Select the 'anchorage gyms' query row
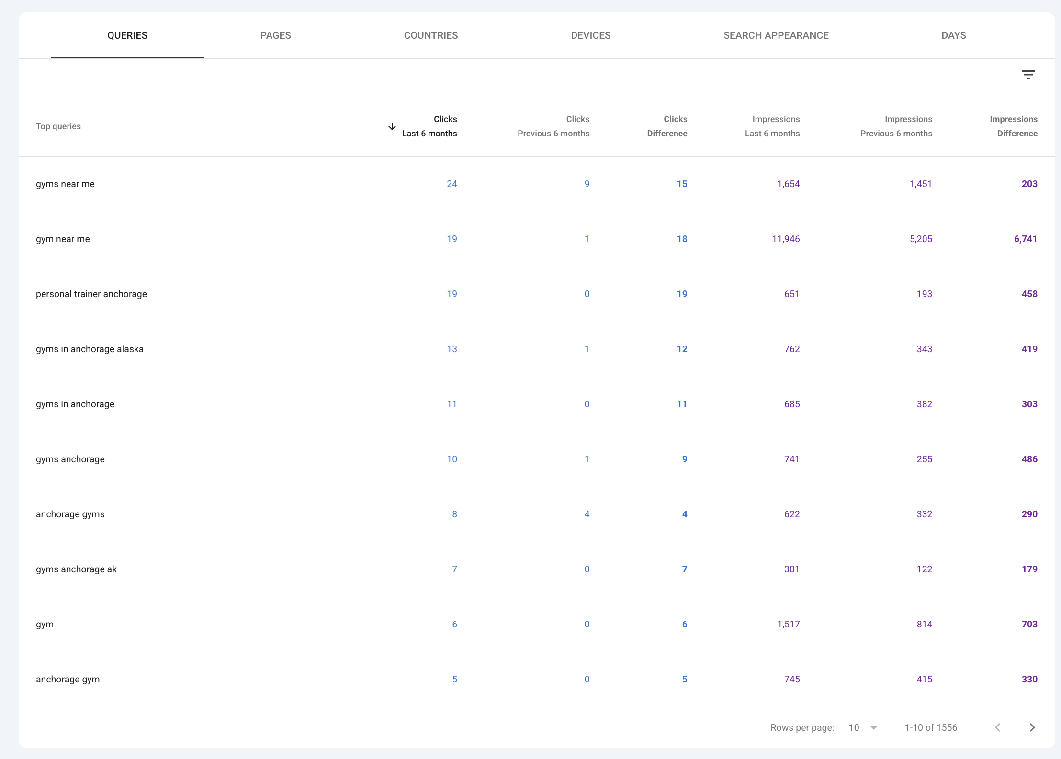Image resolution: width=1061 pixels, height=759 pixels. tap(537, 514)
